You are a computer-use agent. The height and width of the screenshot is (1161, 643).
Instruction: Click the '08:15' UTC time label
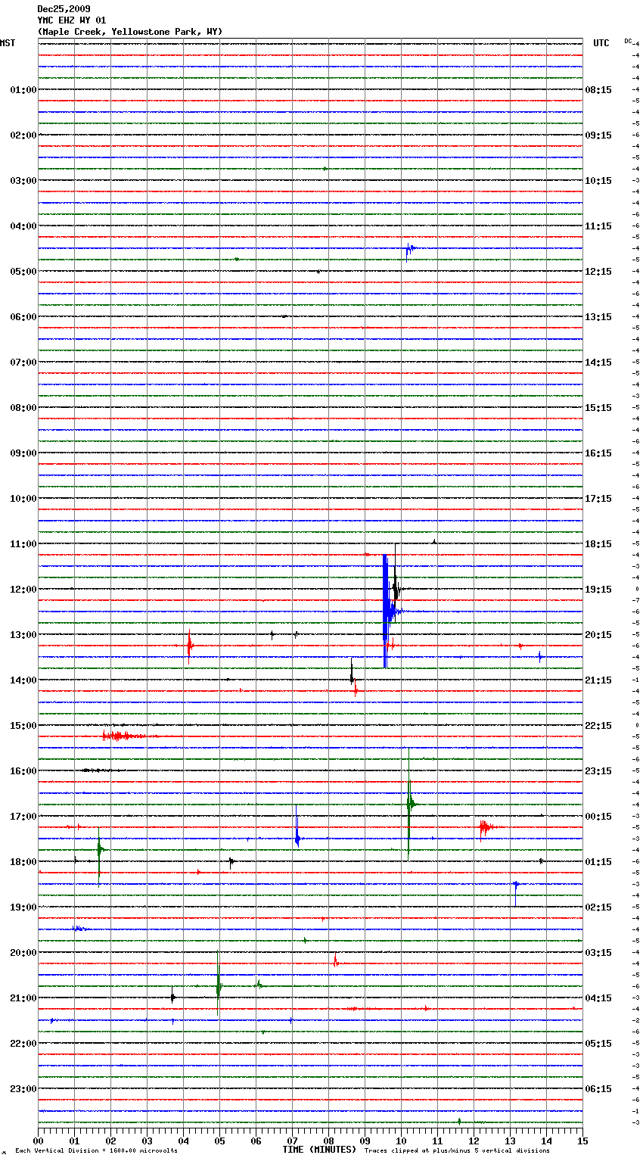pos(598,90)
